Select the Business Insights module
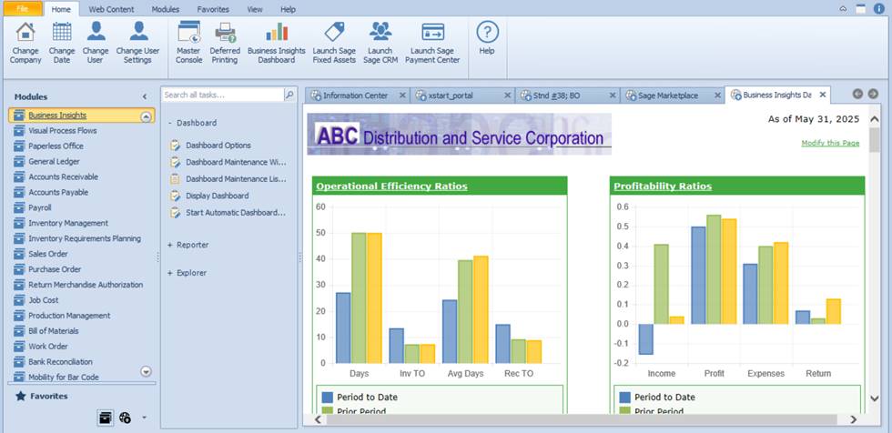The width and height of the screenshot is (892, 433). pyautogui.click(x=82, y=116)
